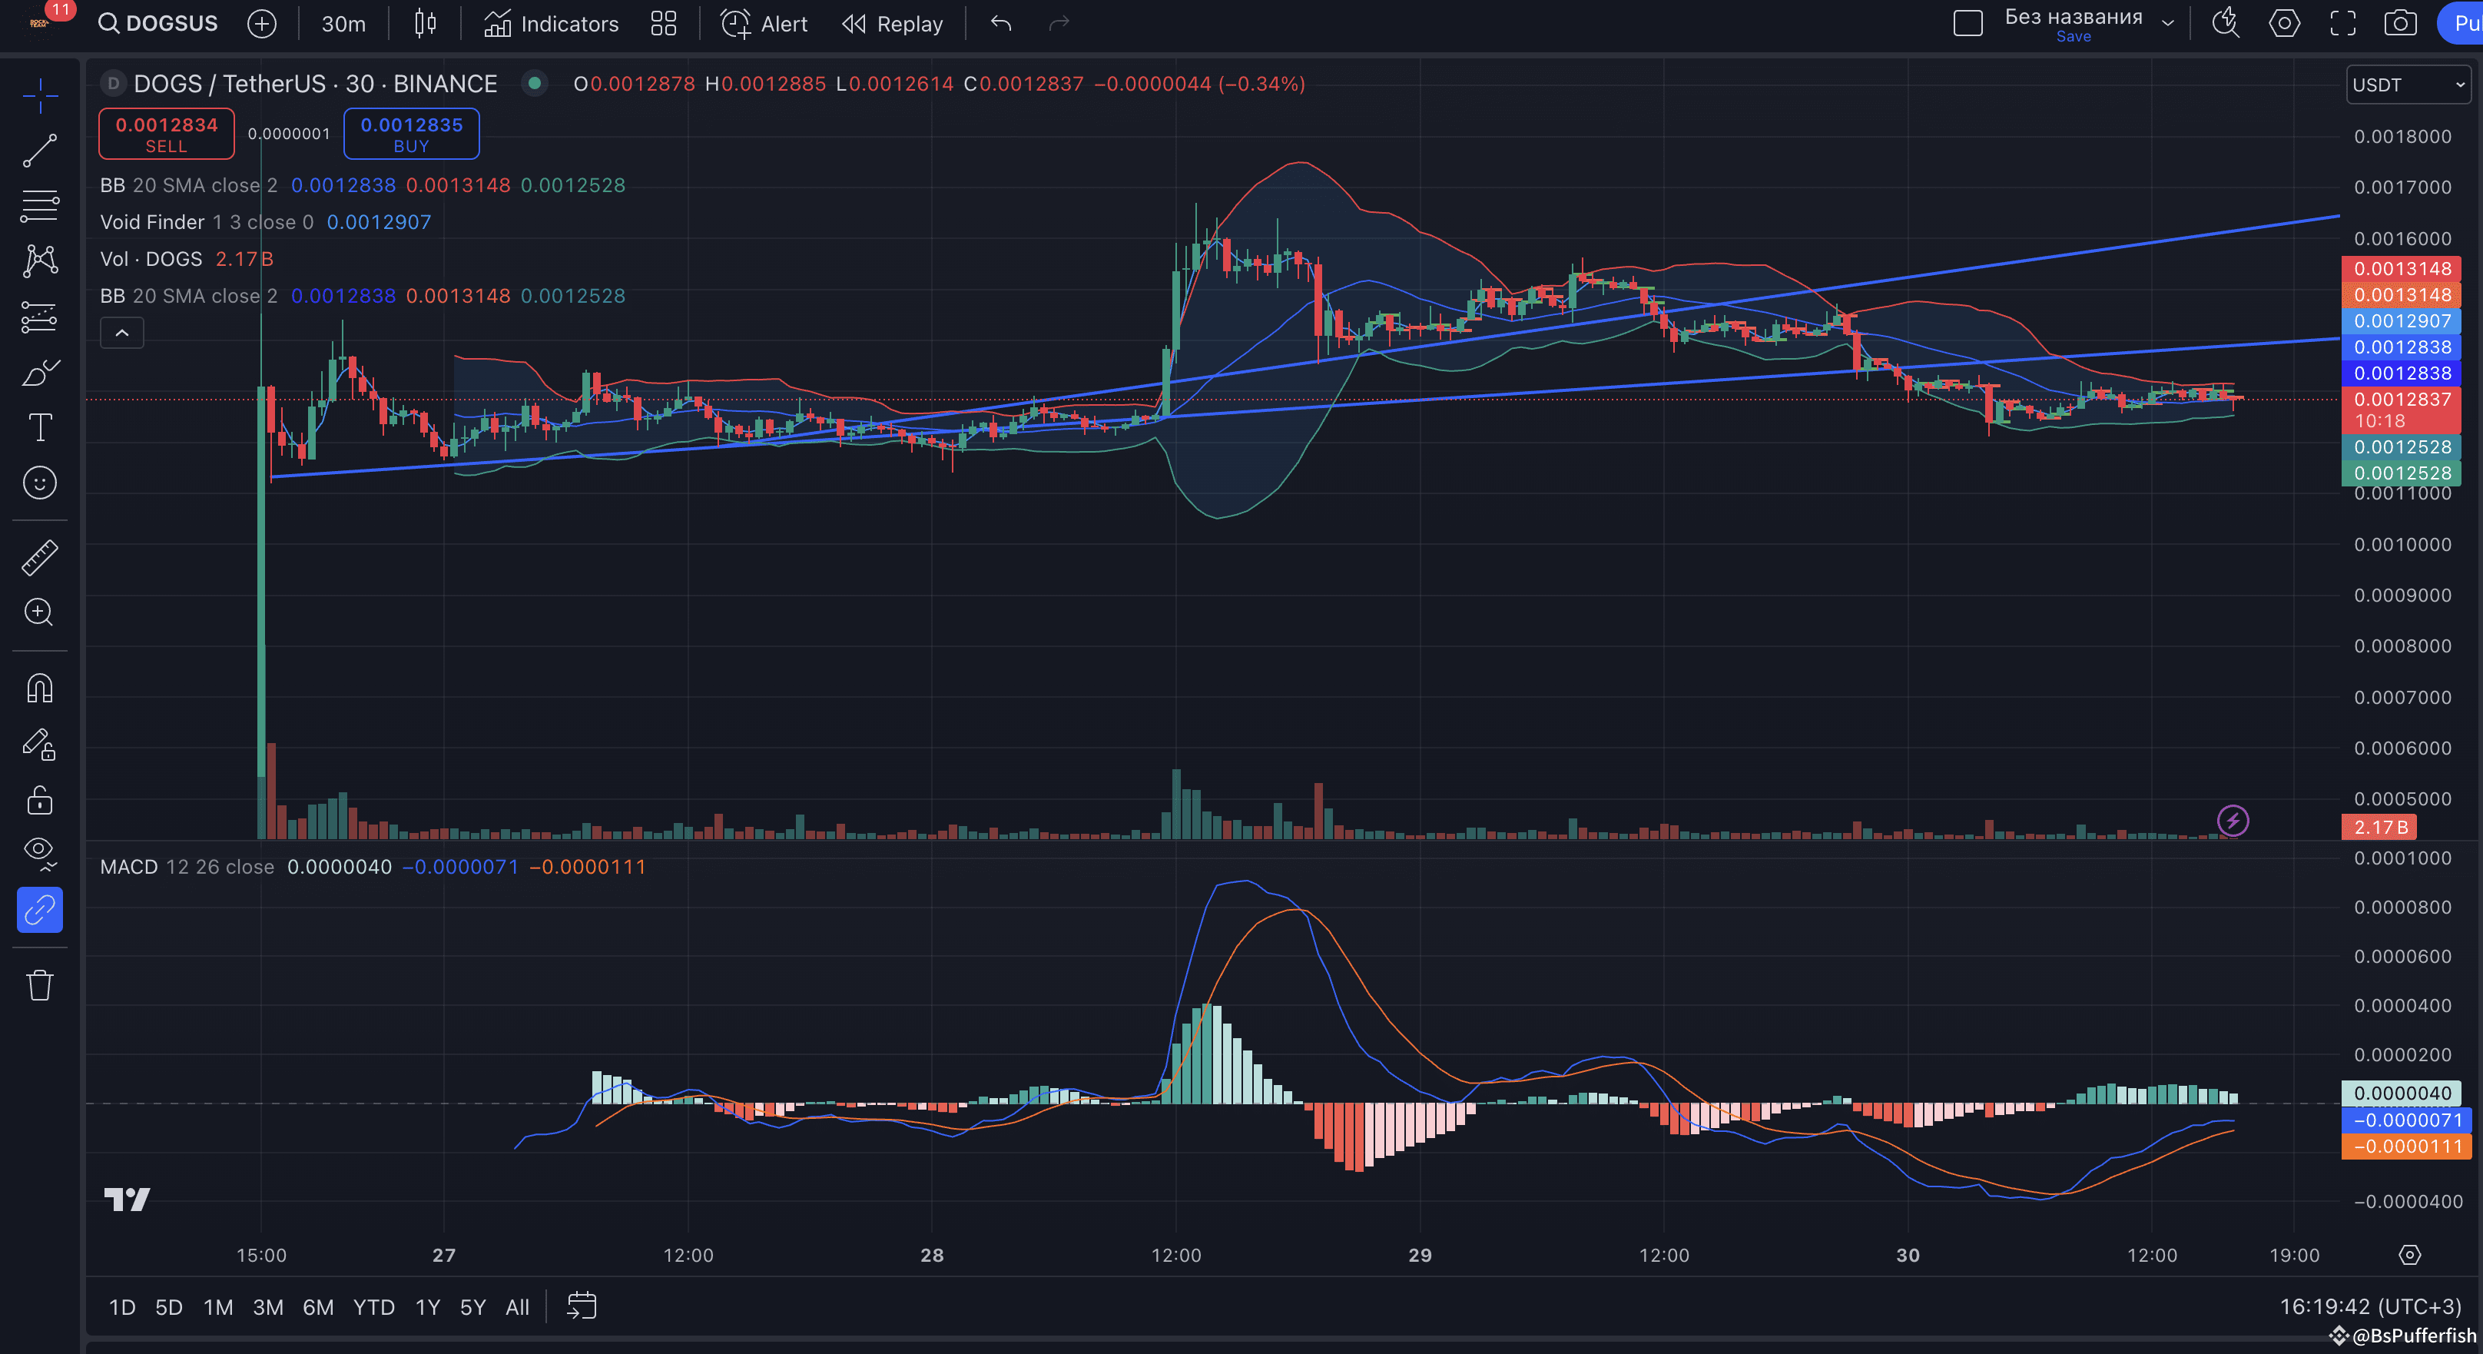Open the emoji icons tool

pos(39,482)
